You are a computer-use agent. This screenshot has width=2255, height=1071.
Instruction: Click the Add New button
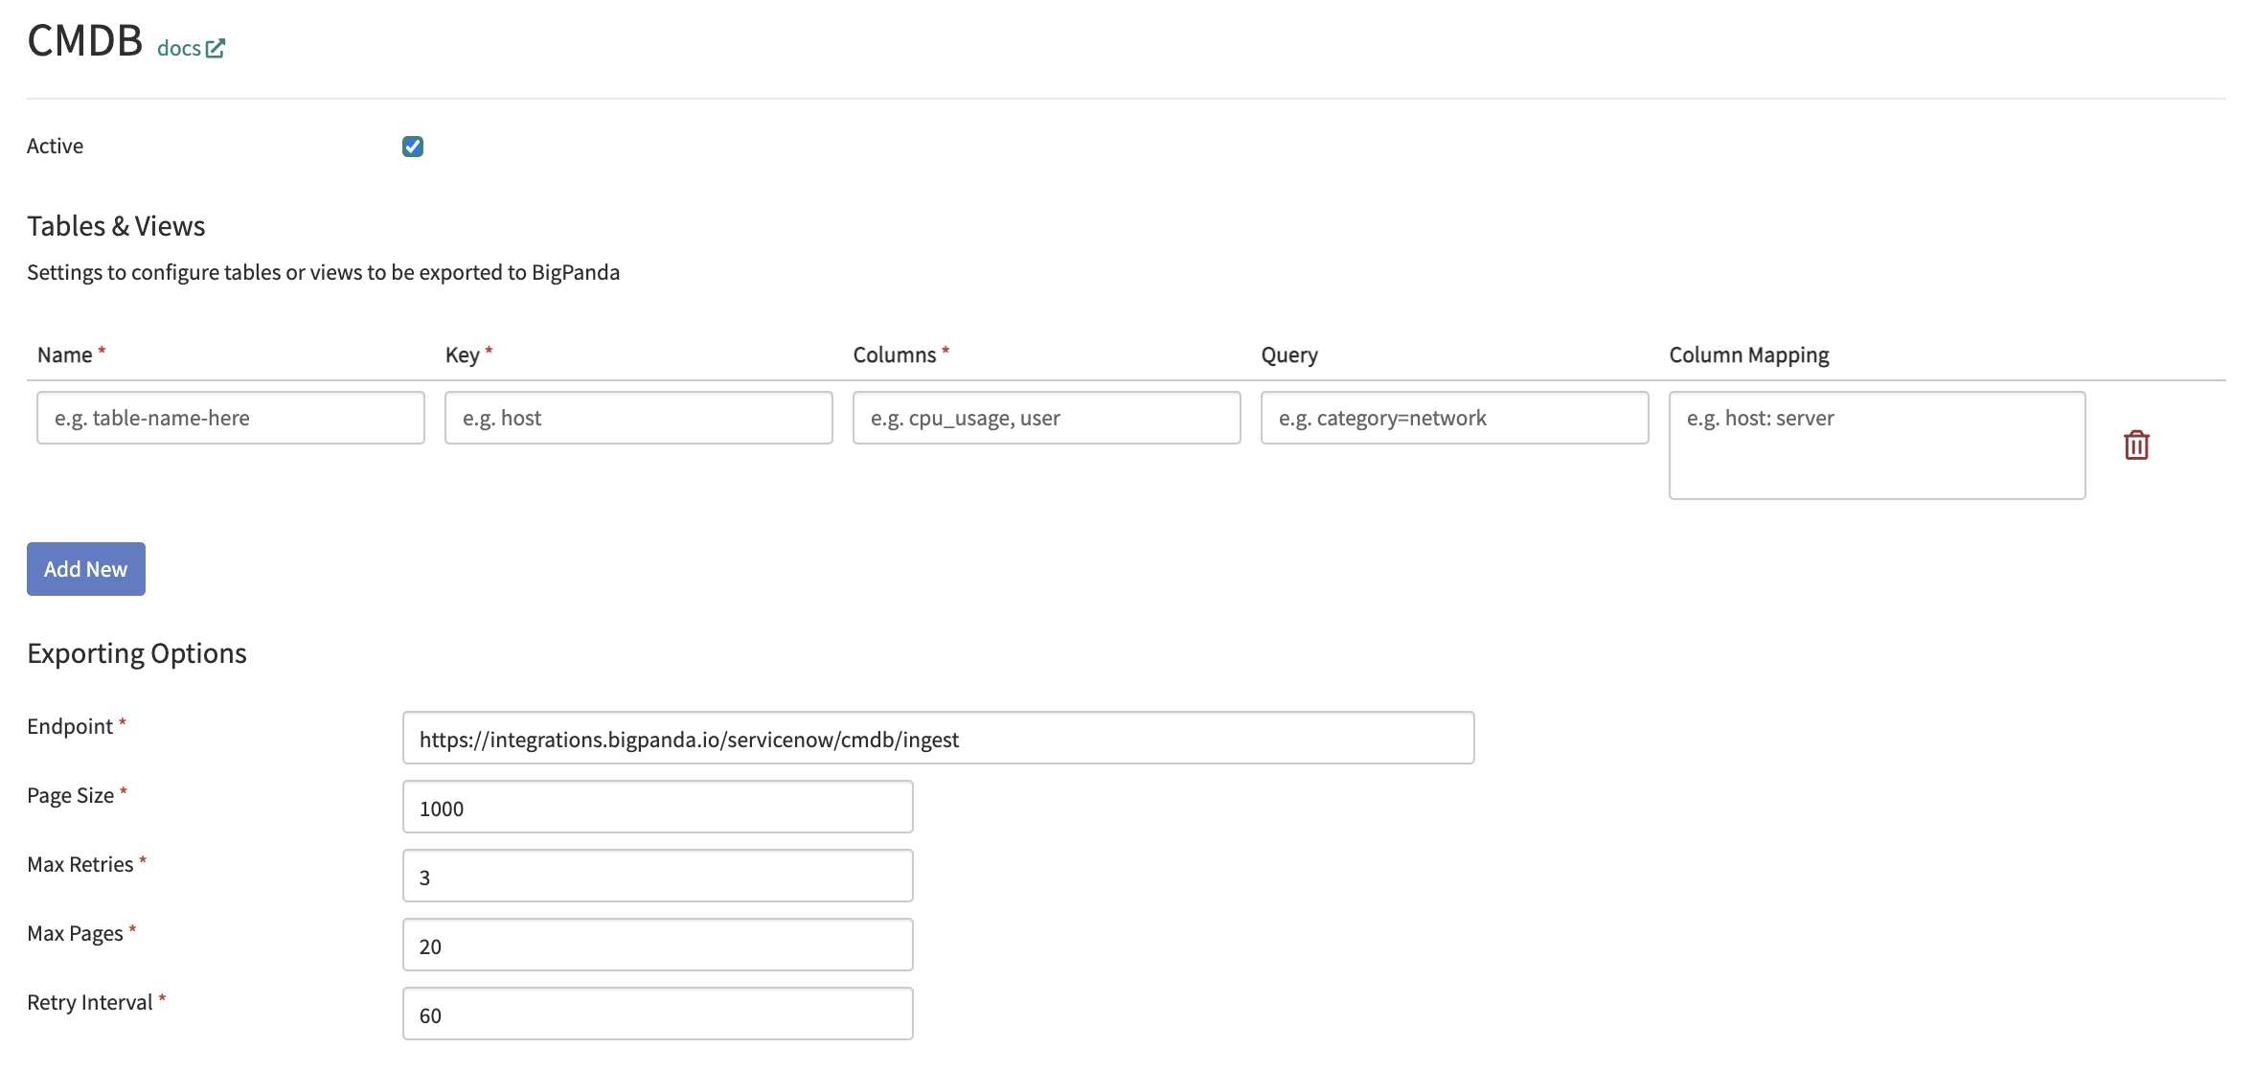coord(86,569)
